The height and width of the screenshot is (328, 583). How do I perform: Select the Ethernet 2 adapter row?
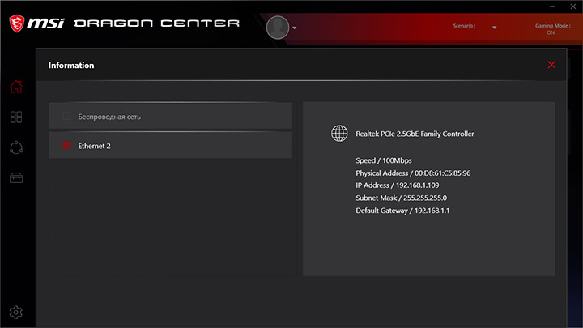[170, 146]
